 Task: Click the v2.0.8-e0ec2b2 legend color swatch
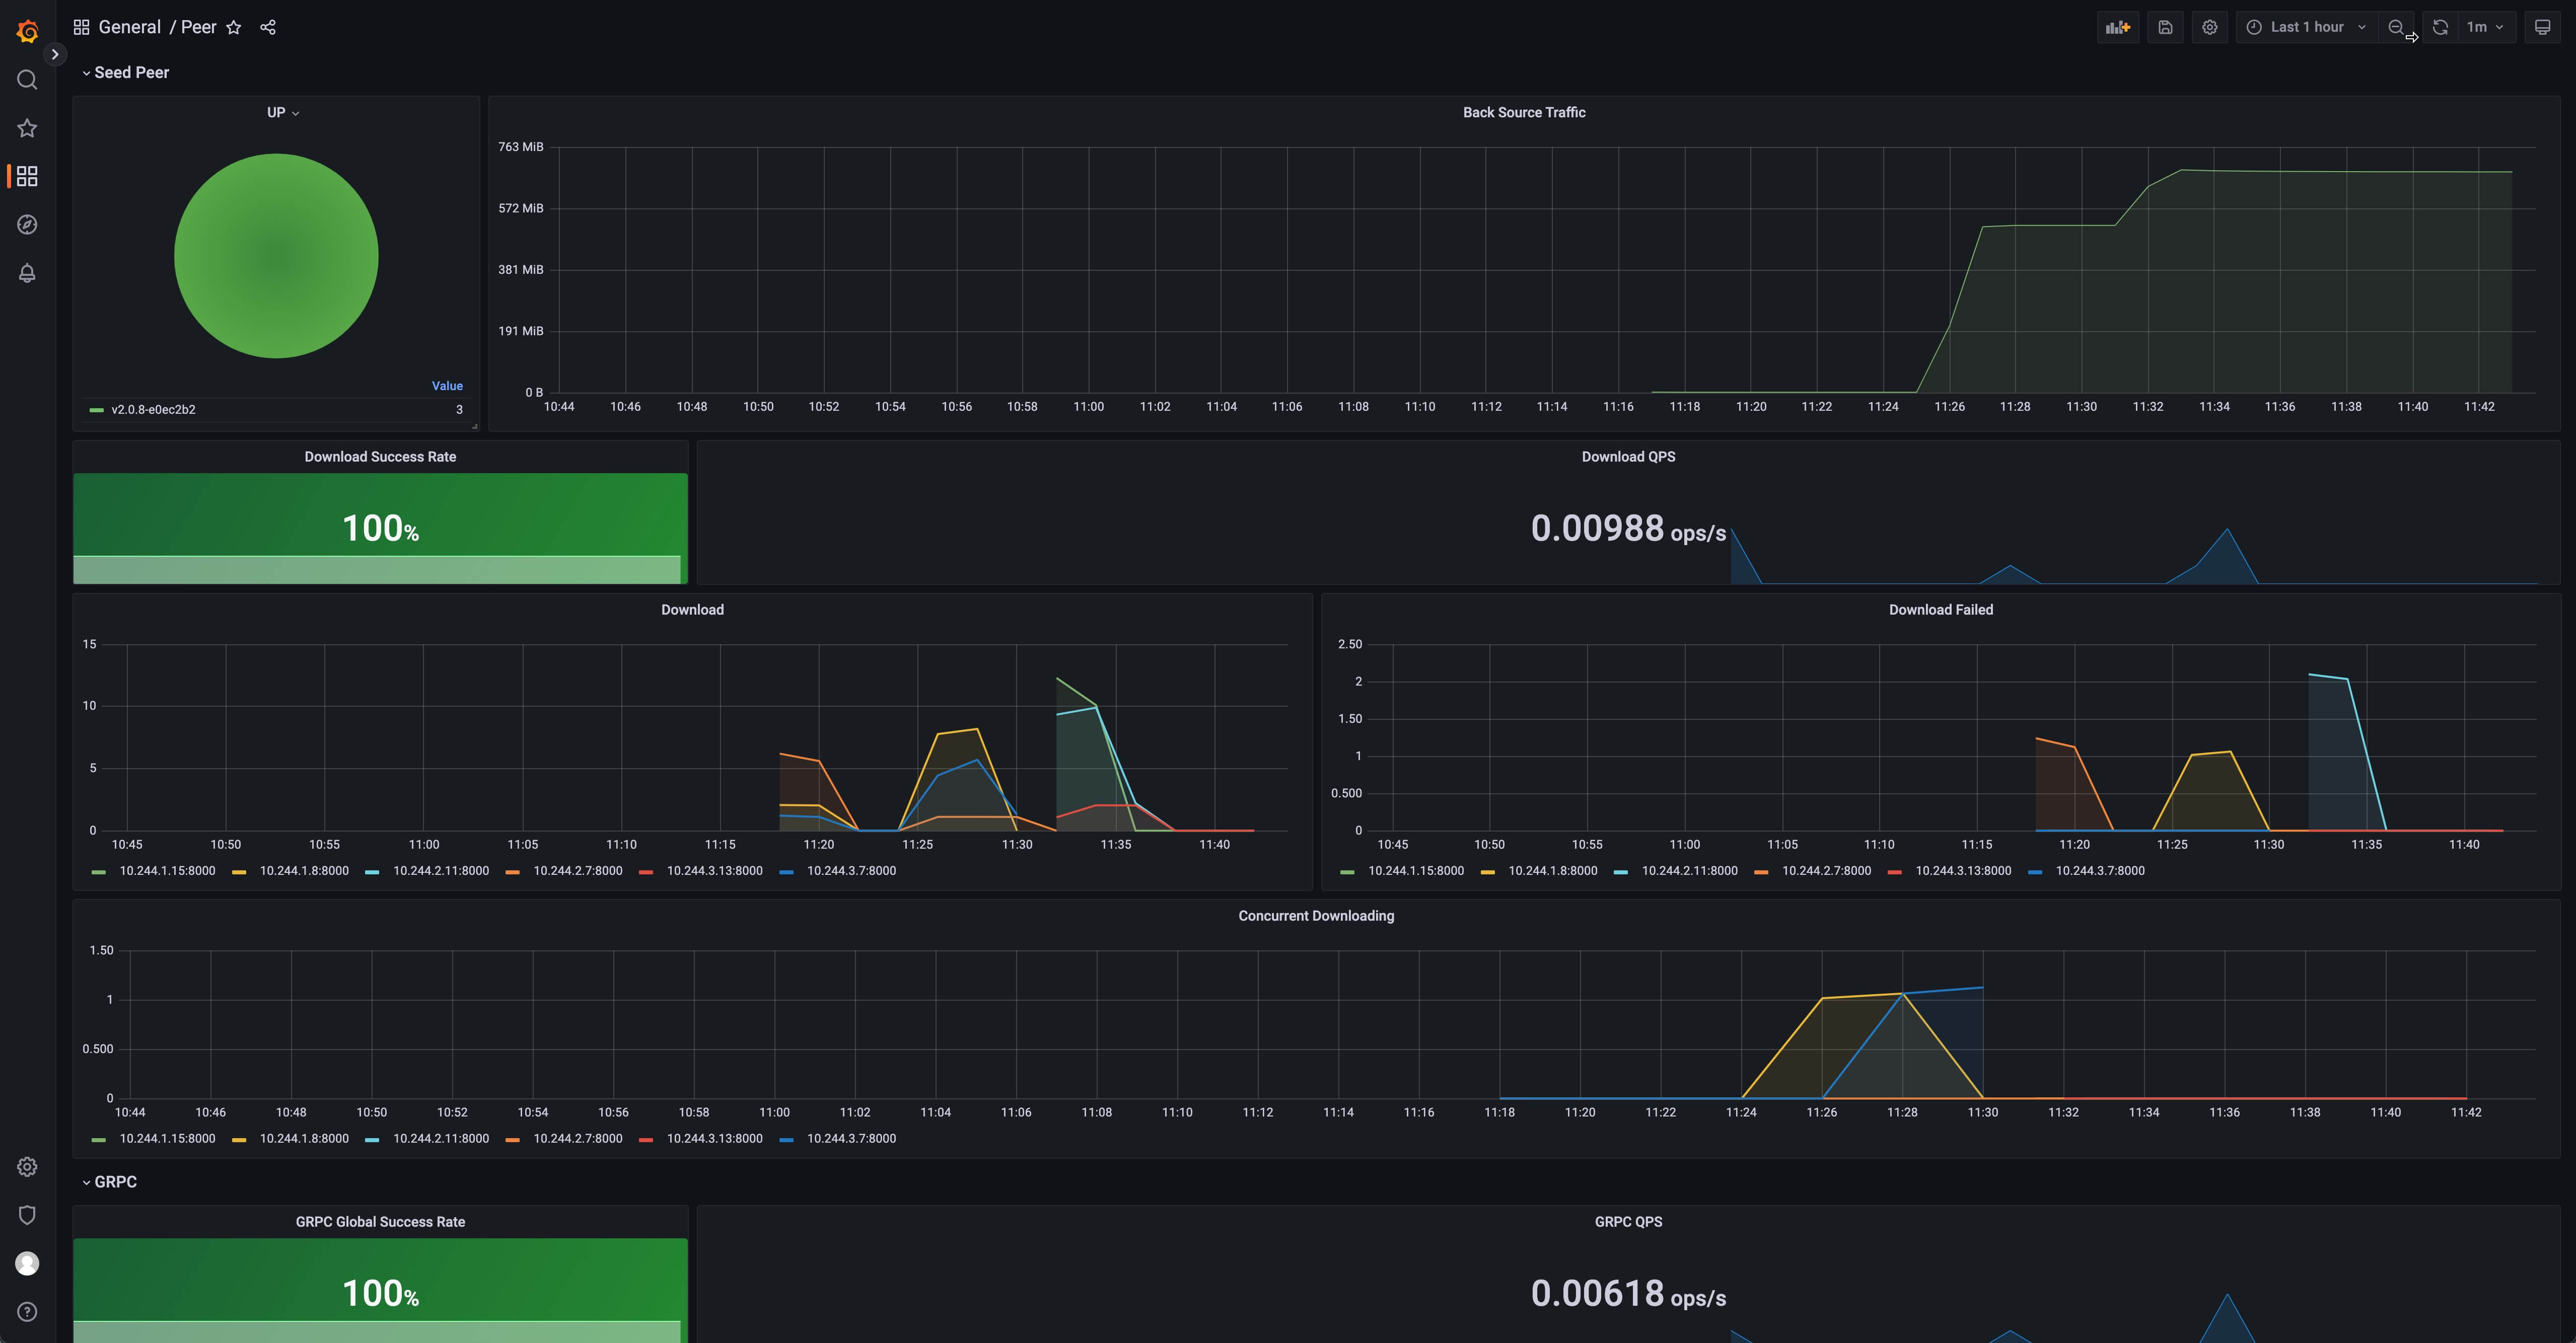pos(97,410)
